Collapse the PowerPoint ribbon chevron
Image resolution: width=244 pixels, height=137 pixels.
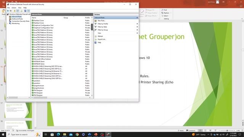coord(242,19)
